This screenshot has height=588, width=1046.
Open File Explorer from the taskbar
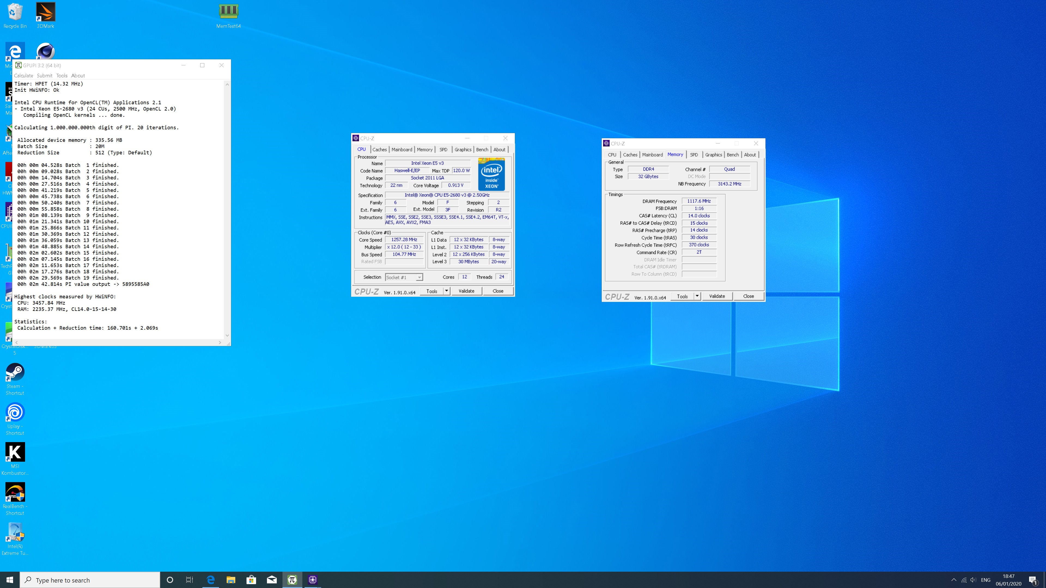[x=231, y=580]
